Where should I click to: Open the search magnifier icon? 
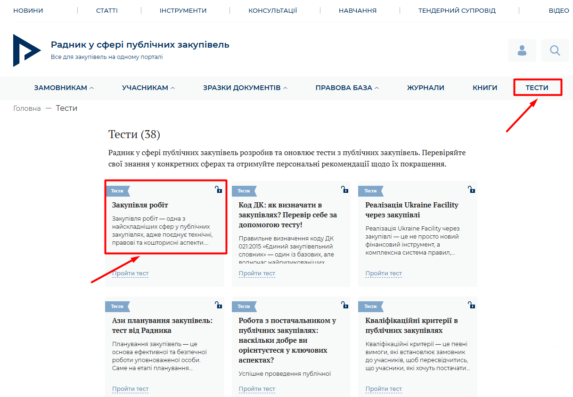coord(555,50)
